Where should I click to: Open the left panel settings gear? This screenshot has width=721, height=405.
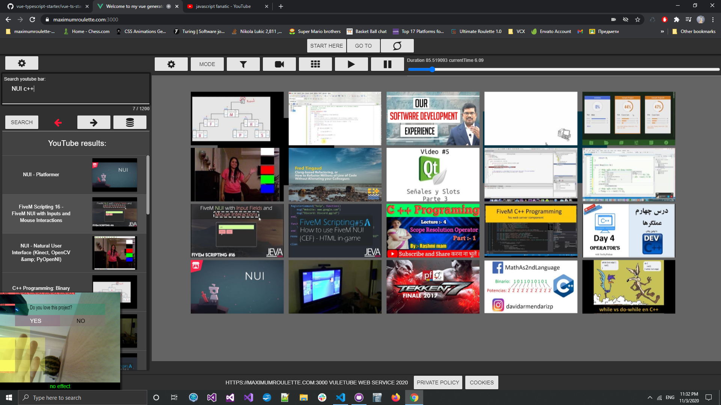[x=22, y=63]
